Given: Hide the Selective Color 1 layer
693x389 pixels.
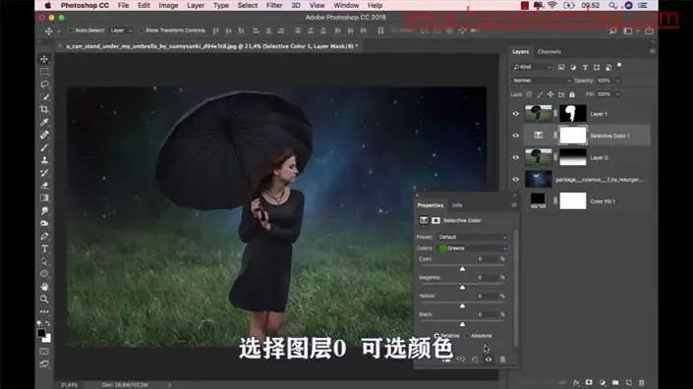Looking at the screenshot, I should (515, 136).
